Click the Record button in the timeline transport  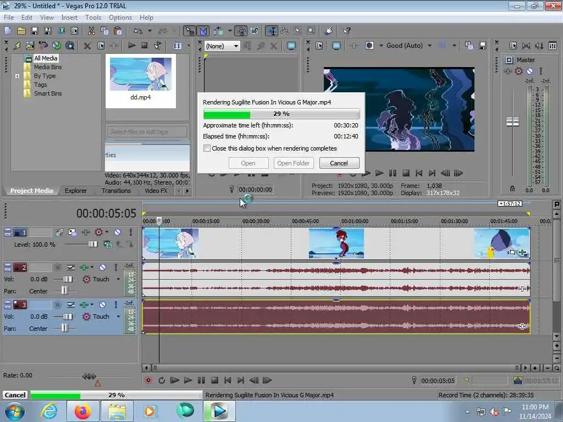(148, 380)
